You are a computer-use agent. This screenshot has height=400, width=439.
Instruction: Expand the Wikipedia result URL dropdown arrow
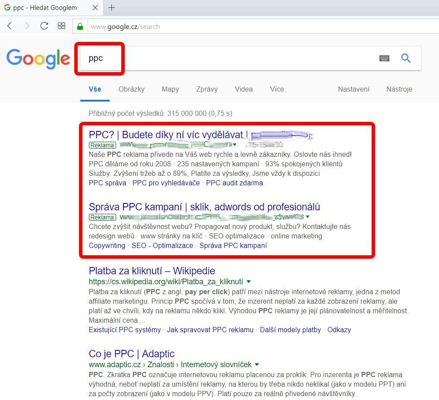[x=249, y=282]
